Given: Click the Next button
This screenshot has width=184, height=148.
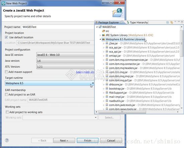Looking at the screenshot, I should click(x=64, y=140).
